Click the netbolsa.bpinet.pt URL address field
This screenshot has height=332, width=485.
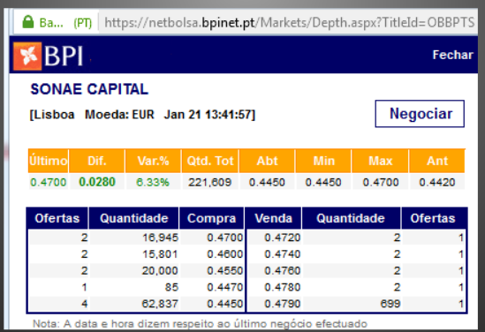[289, 23]
